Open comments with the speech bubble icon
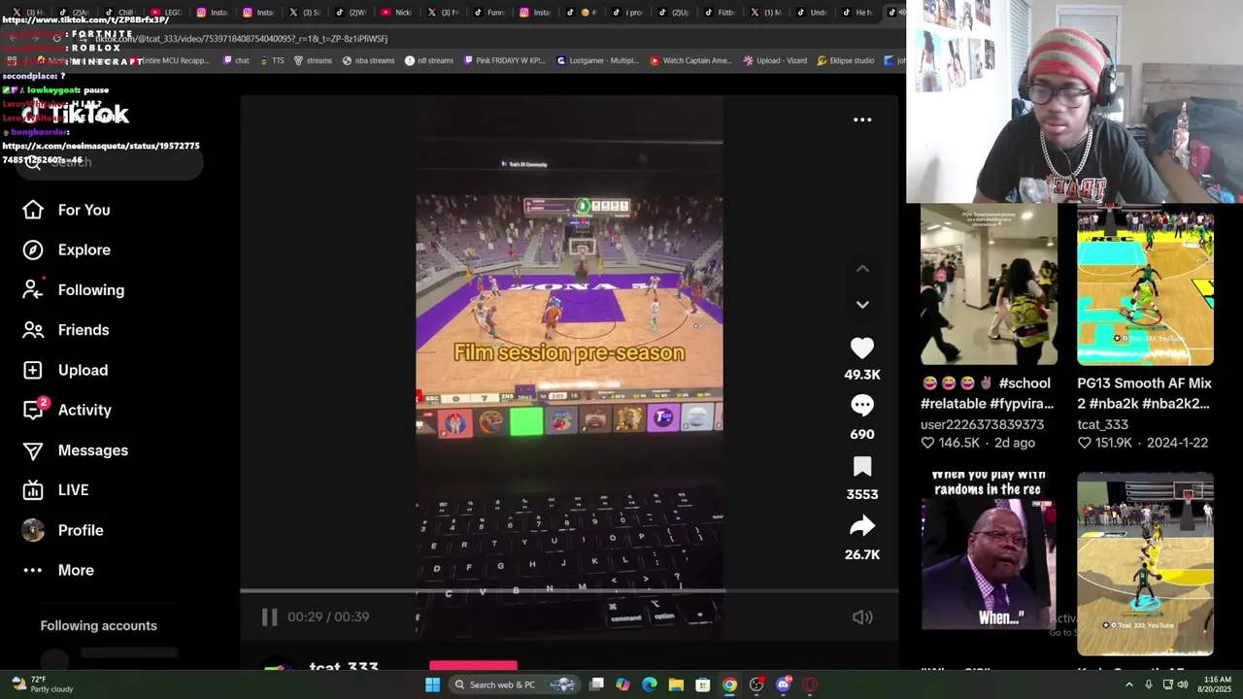 click(x=862, y=405)
